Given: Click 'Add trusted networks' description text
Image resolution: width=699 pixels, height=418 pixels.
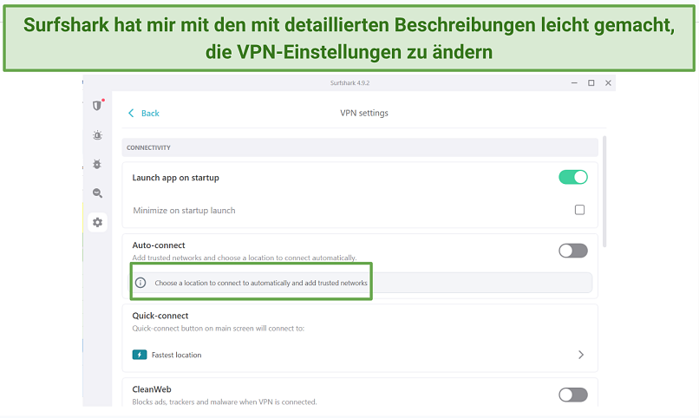Looking at the screenshot, I should click(245, 258).
